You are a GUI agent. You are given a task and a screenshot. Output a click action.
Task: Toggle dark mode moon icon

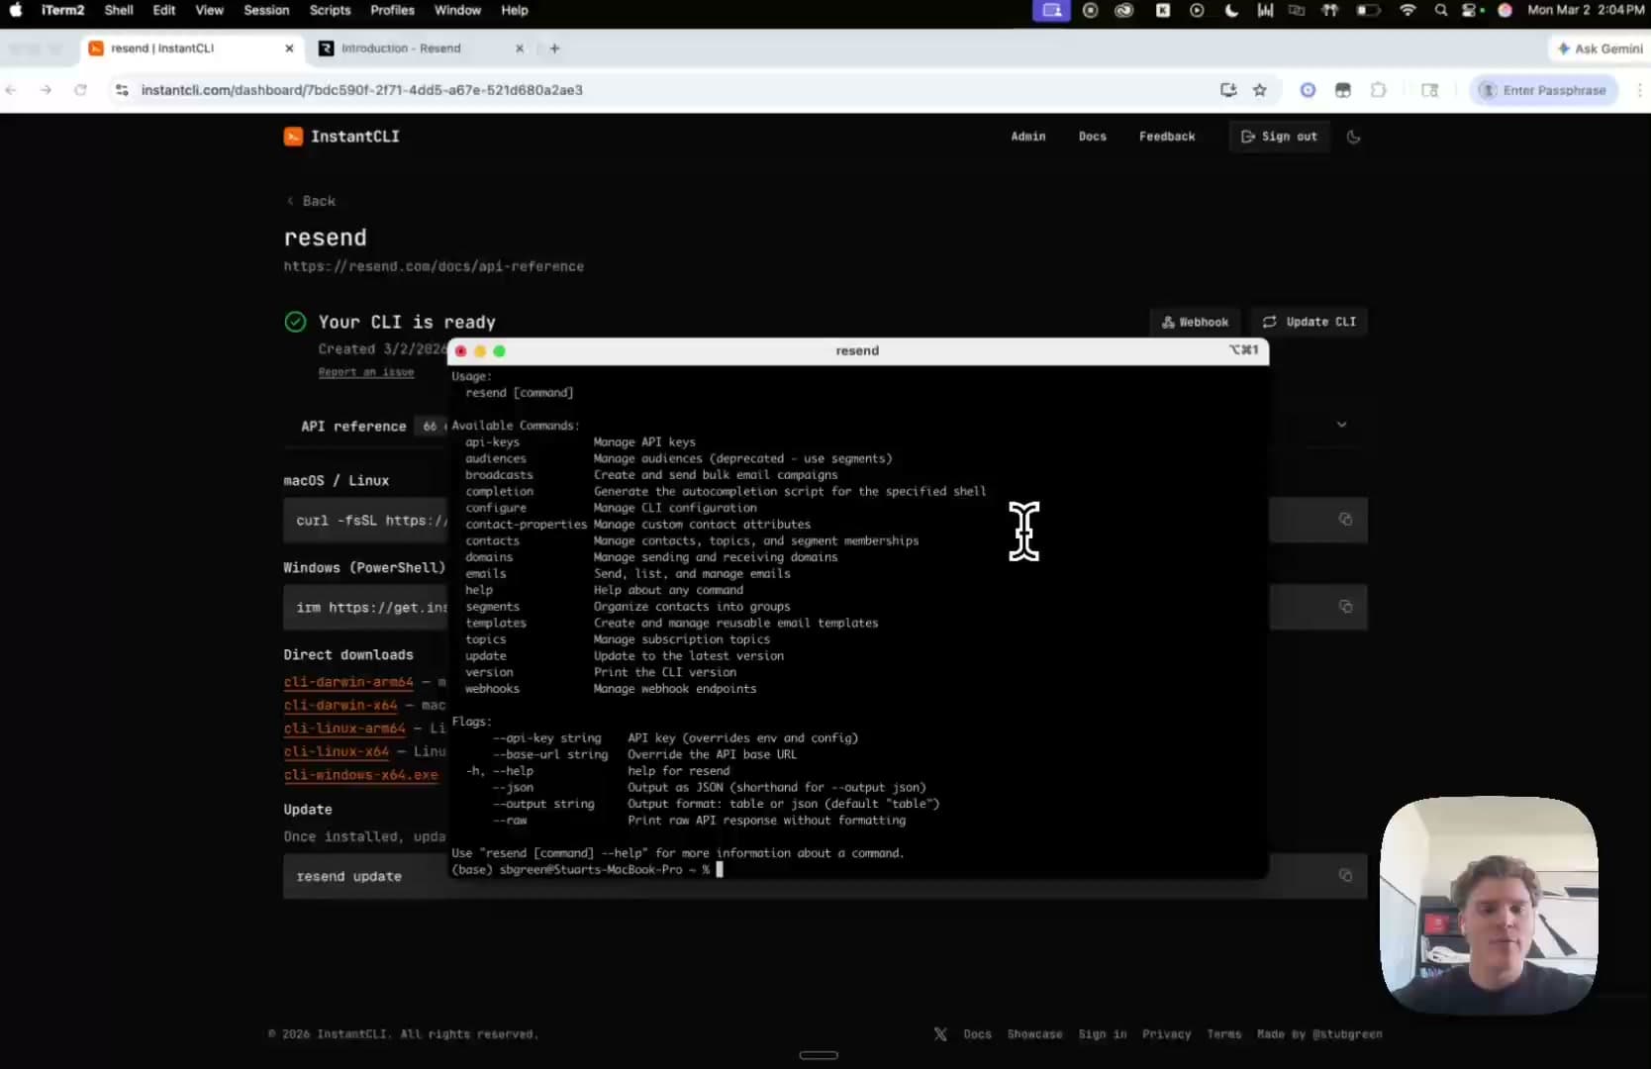pyautogui.click(x=1353, y=137)
